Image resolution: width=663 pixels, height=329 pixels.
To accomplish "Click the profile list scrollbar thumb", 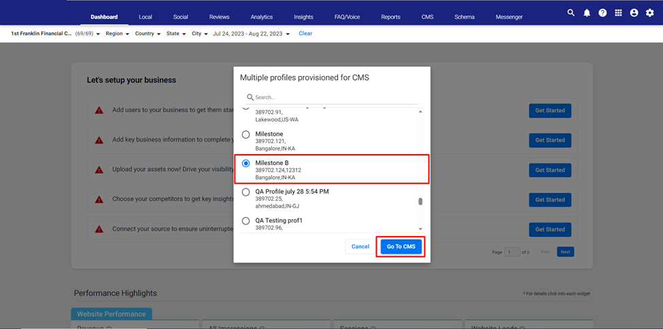I will pos(420,201).
